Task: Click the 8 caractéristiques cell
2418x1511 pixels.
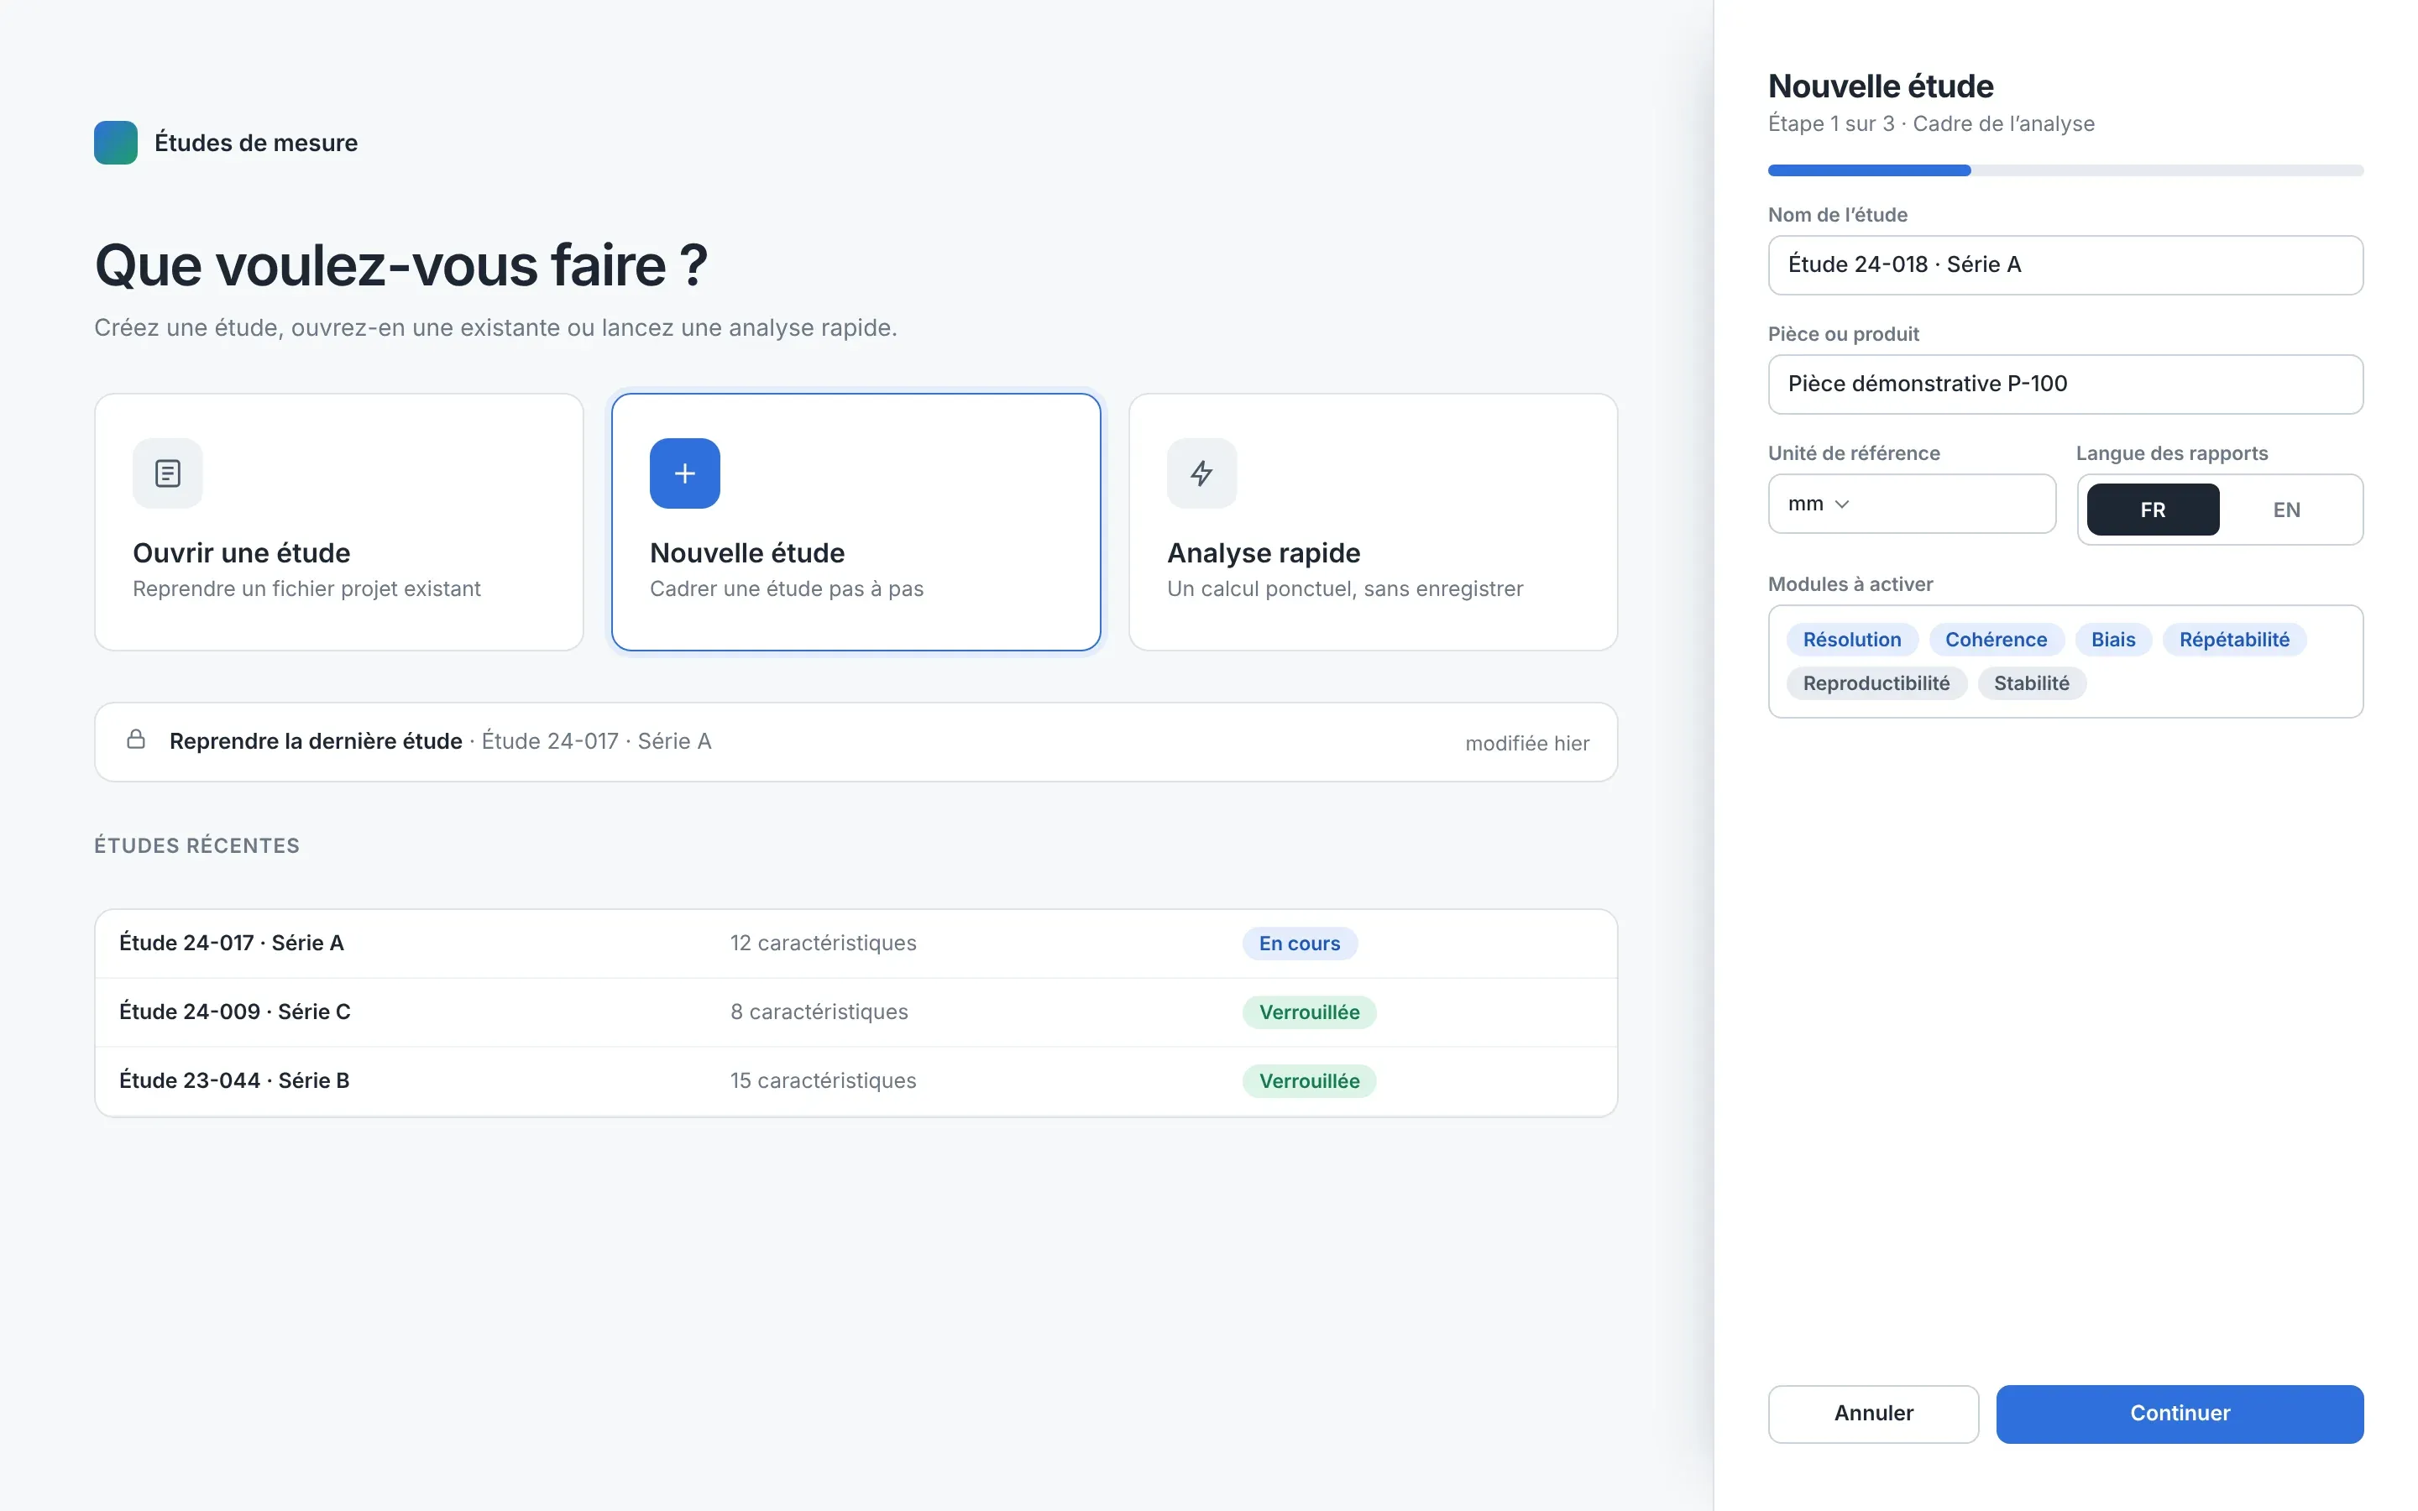Action: 819,1012
